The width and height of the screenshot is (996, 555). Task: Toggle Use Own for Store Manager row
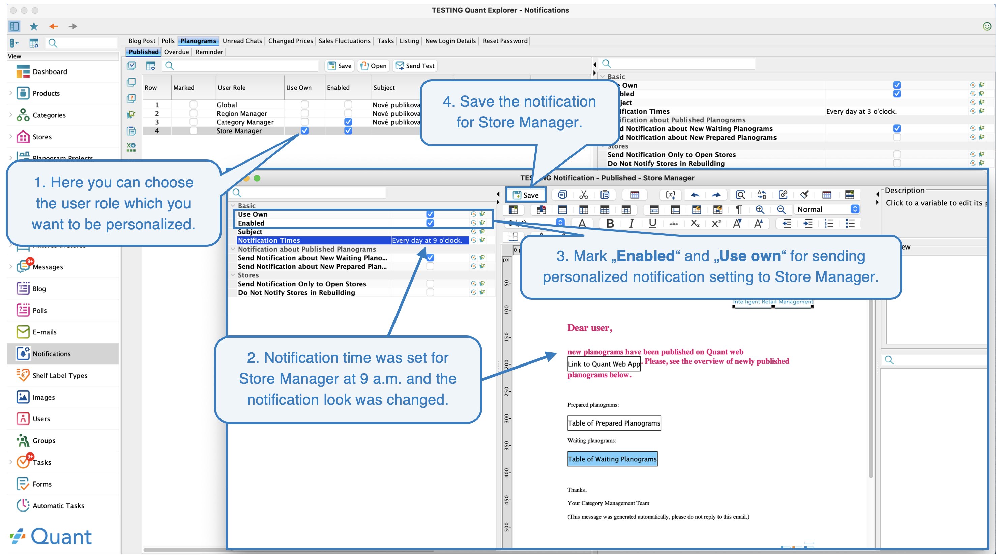[x=305, y=131]
